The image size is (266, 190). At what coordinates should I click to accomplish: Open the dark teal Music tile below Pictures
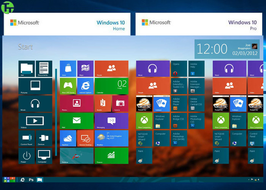coord(35,103)
